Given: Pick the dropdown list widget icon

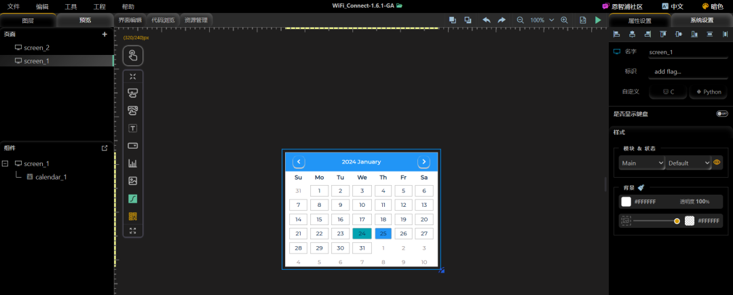Looking at the screenshot, I should pyautogui.click(x=133, y=146).
